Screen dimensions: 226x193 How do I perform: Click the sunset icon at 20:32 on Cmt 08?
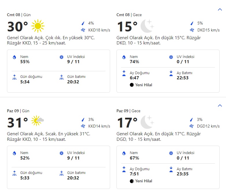(61, 77)
